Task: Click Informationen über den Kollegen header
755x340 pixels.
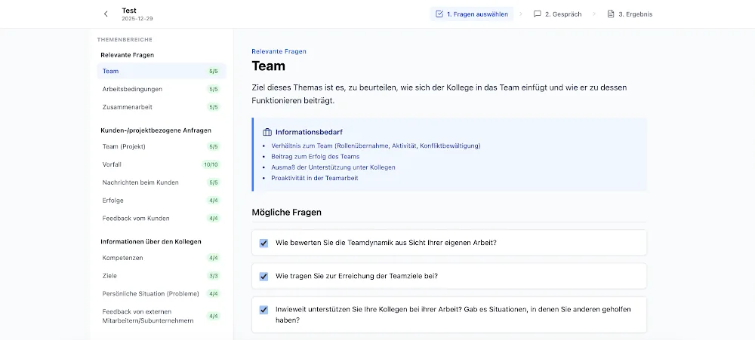Action: (151, 241)
